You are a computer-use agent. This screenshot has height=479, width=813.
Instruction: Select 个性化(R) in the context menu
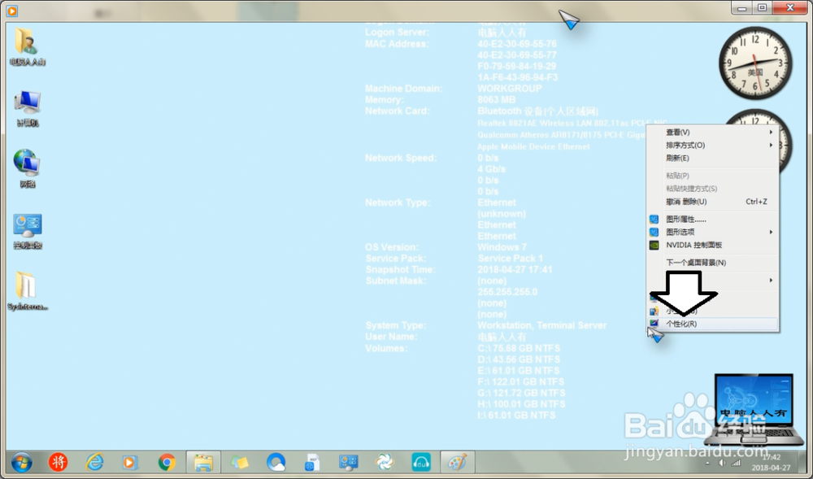tap(713, 324)
